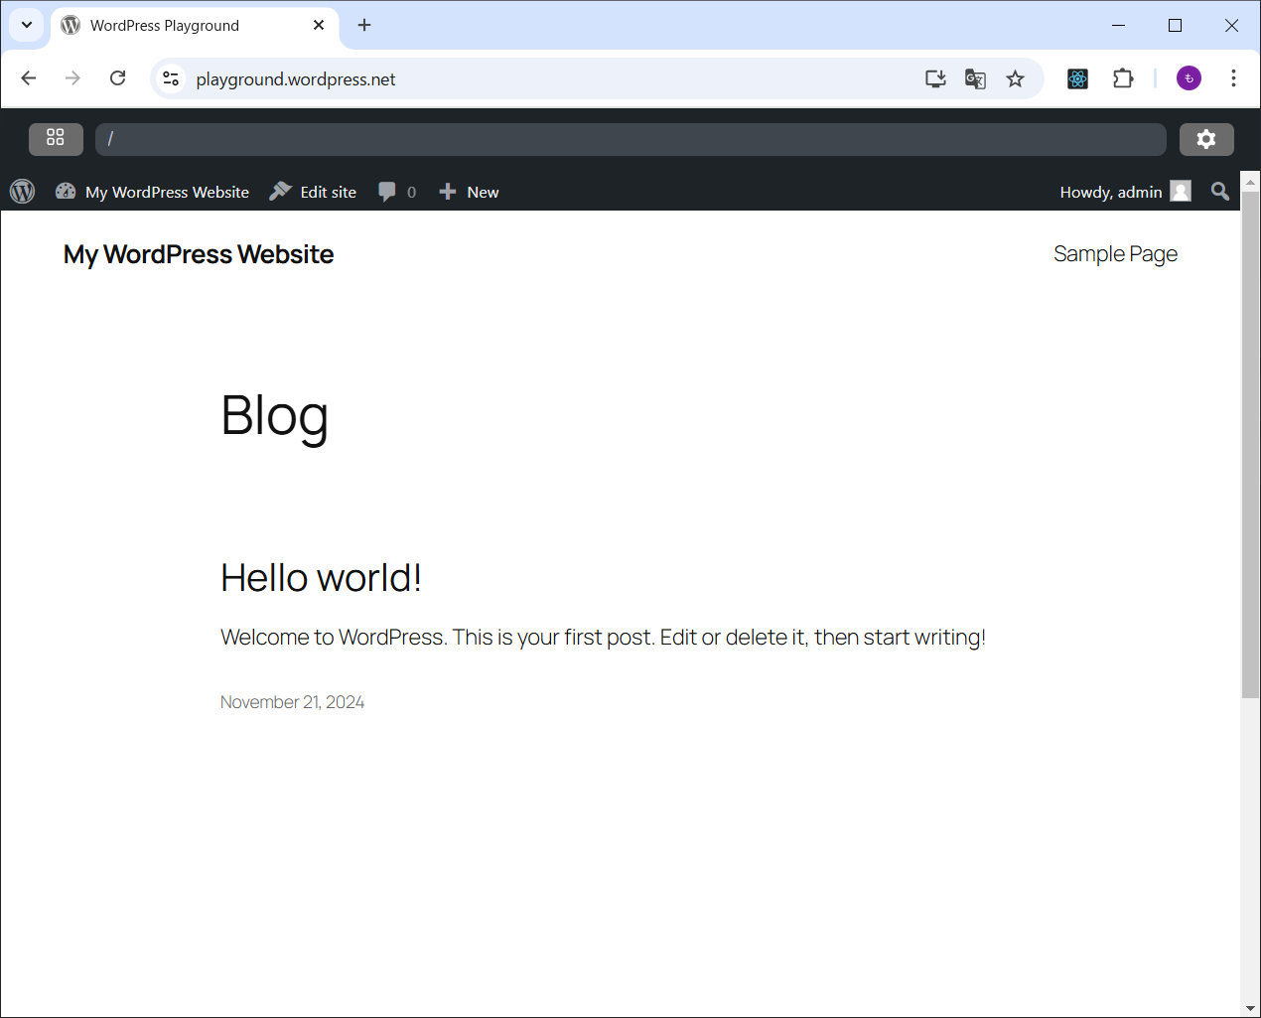Click the install app icon in address bar

(x=935, y=78)
